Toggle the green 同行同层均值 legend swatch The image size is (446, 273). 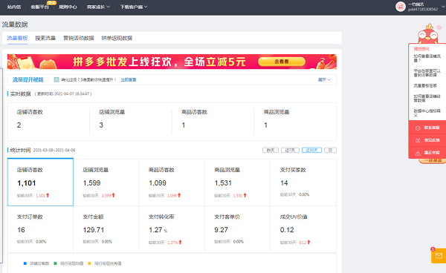pyautogui.click(x=56, y=263)
